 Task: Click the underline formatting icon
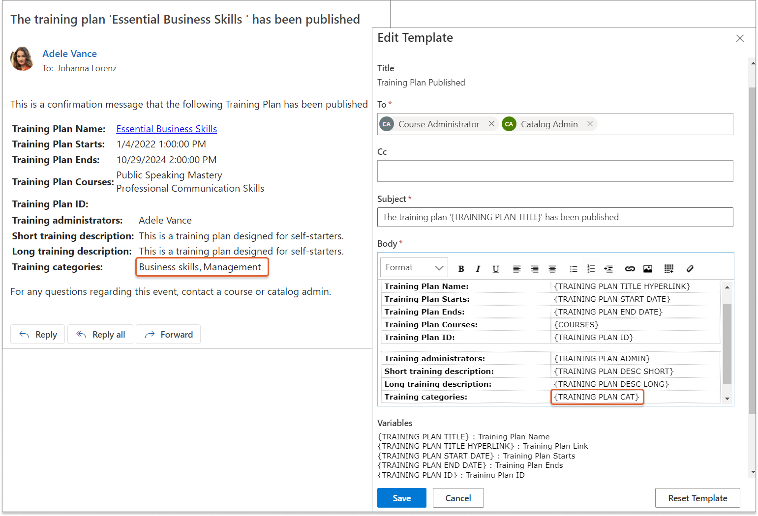495,269
